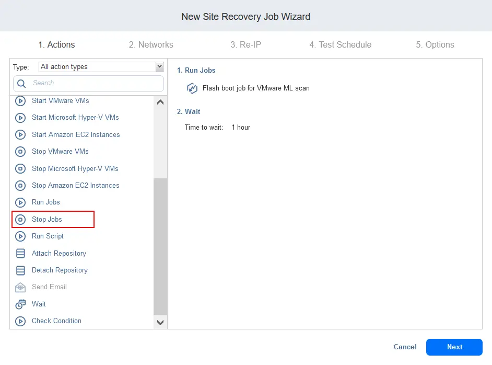This screenshot has width=492, height=365.
Task: Go to the 5. Options step
Action: click(x=435, y=44)
